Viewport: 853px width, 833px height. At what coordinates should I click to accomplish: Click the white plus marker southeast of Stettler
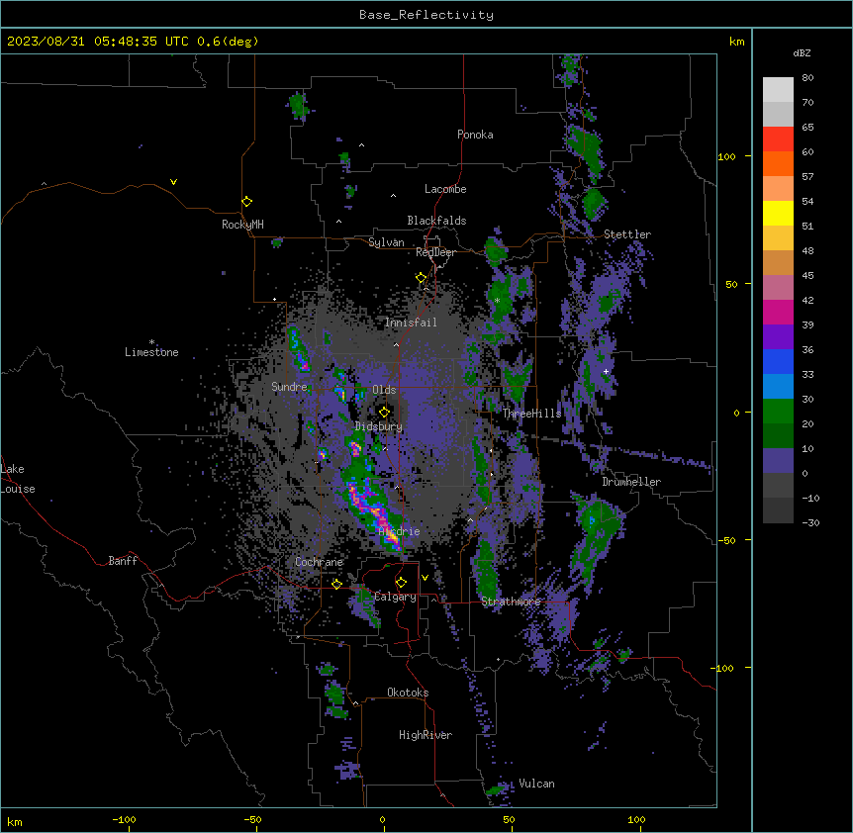tap(606, 371)
